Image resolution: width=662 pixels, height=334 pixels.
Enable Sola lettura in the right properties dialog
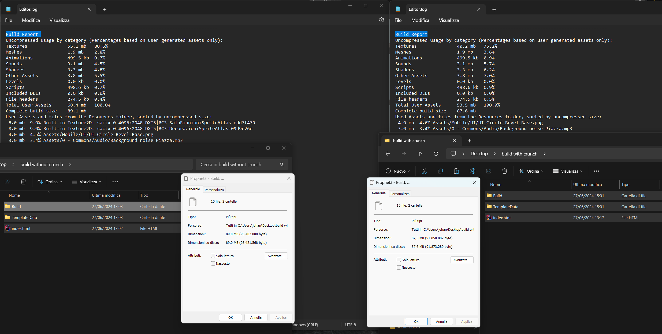pyautogui.click(x=399, y=260)
